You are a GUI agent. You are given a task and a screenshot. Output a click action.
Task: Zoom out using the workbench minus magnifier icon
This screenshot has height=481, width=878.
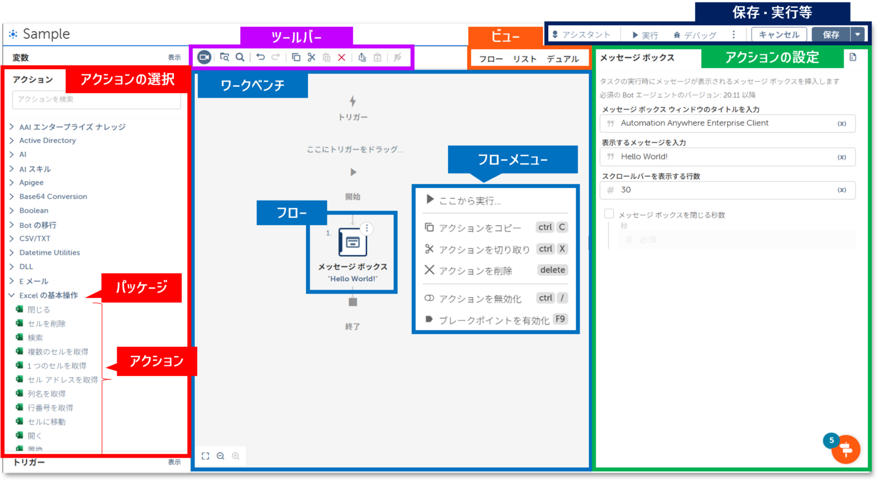click(x=221, y=455)
